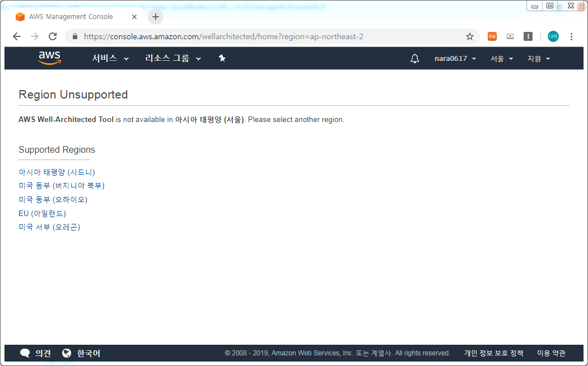Click the 의견 feedback button

[43, 353]
